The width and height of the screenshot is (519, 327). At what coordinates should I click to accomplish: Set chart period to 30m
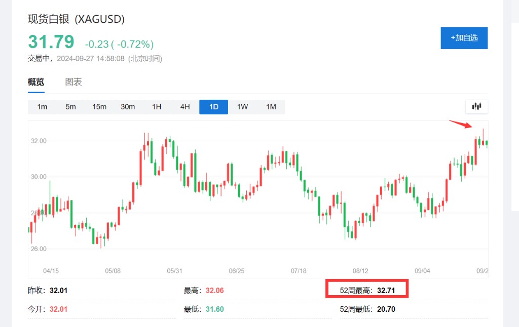pyautogui.click(x=128, y=107)
